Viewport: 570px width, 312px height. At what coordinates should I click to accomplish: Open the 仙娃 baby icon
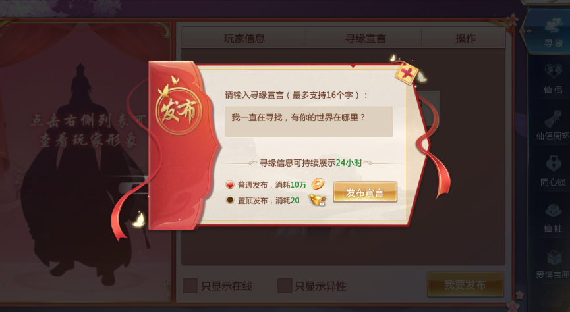[553, 217]
